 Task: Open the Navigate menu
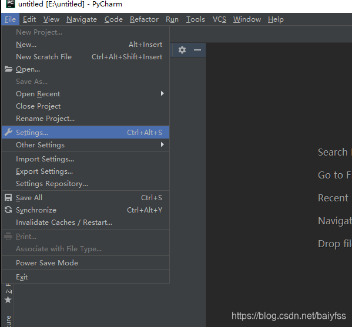(x=82, y=19)
